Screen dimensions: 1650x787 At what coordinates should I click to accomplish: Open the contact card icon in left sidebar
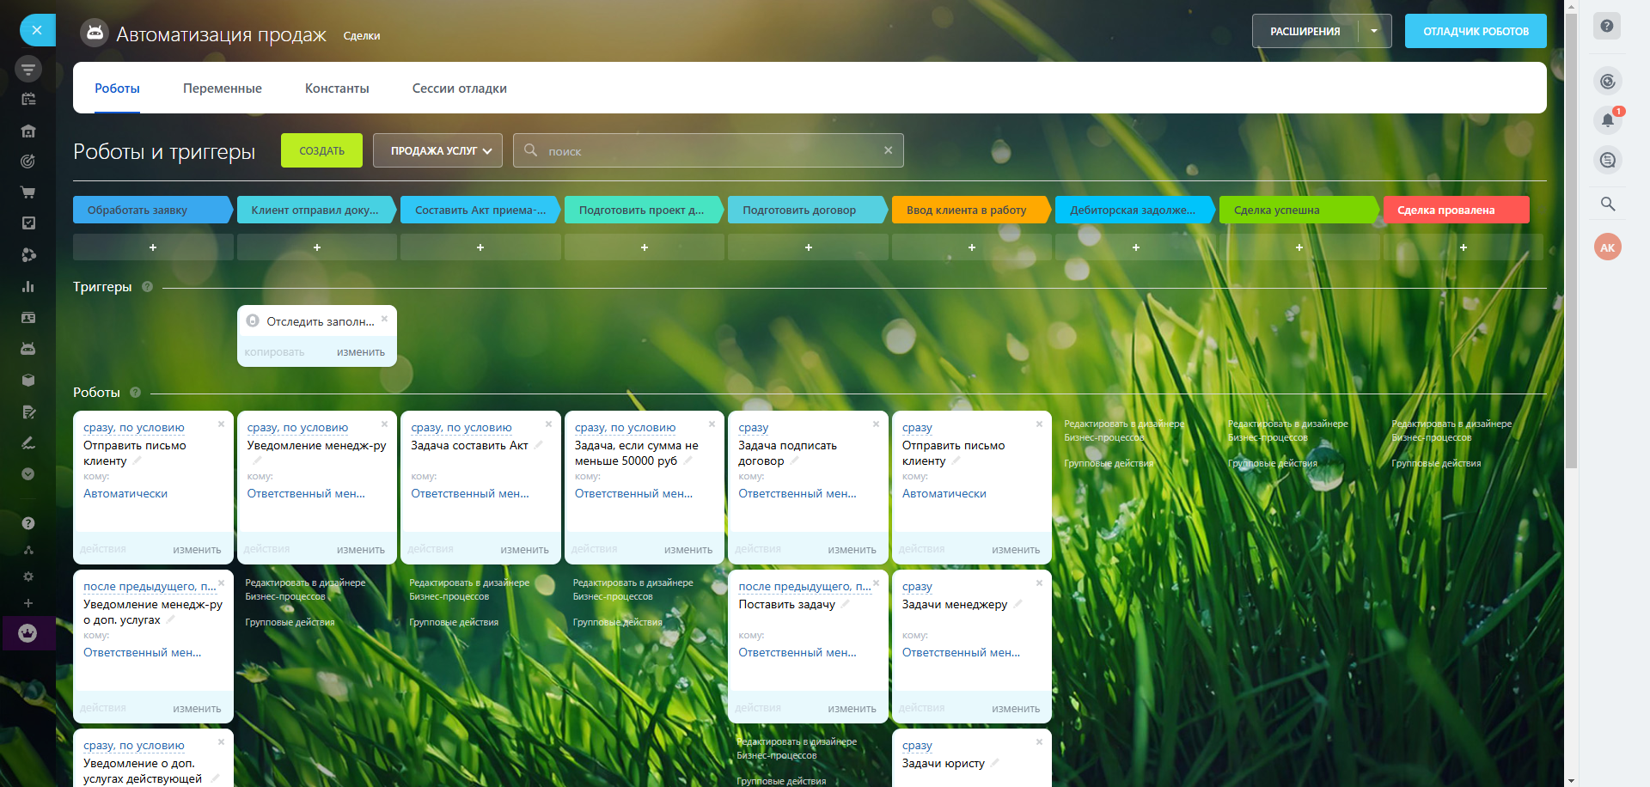click(x=28, y=318)
